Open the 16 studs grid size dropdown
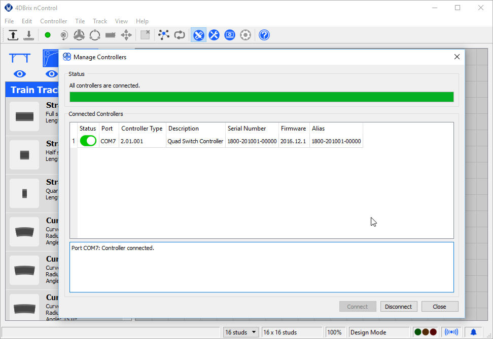The width and height of the screenshot is (493, 339). click(241, 332)
